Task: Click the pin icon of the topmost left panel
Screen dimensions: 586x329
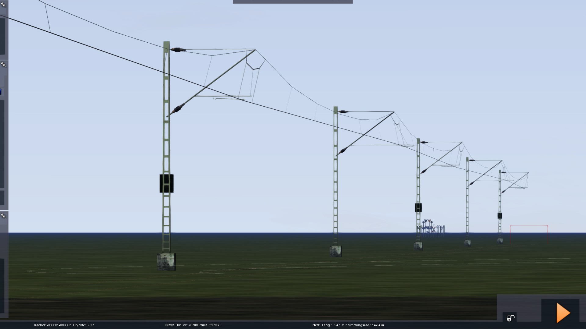Action: tap(3, 5)
